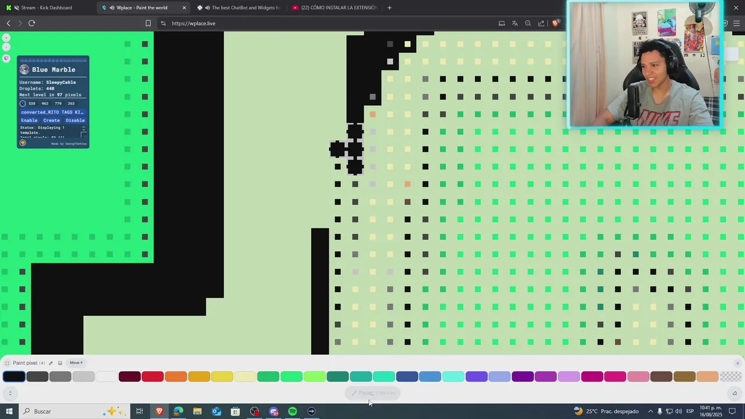Zoom out with the map minus button
Screen dimensions: 745x419
click(6, 48)
